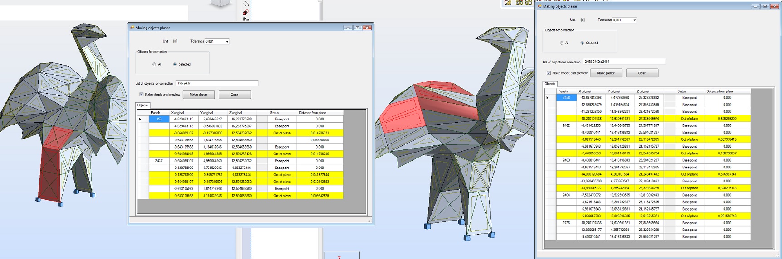The image size is (782, 259).
Task: Open the Objects tab above the panel 2458 table
Action: [550, 84]
